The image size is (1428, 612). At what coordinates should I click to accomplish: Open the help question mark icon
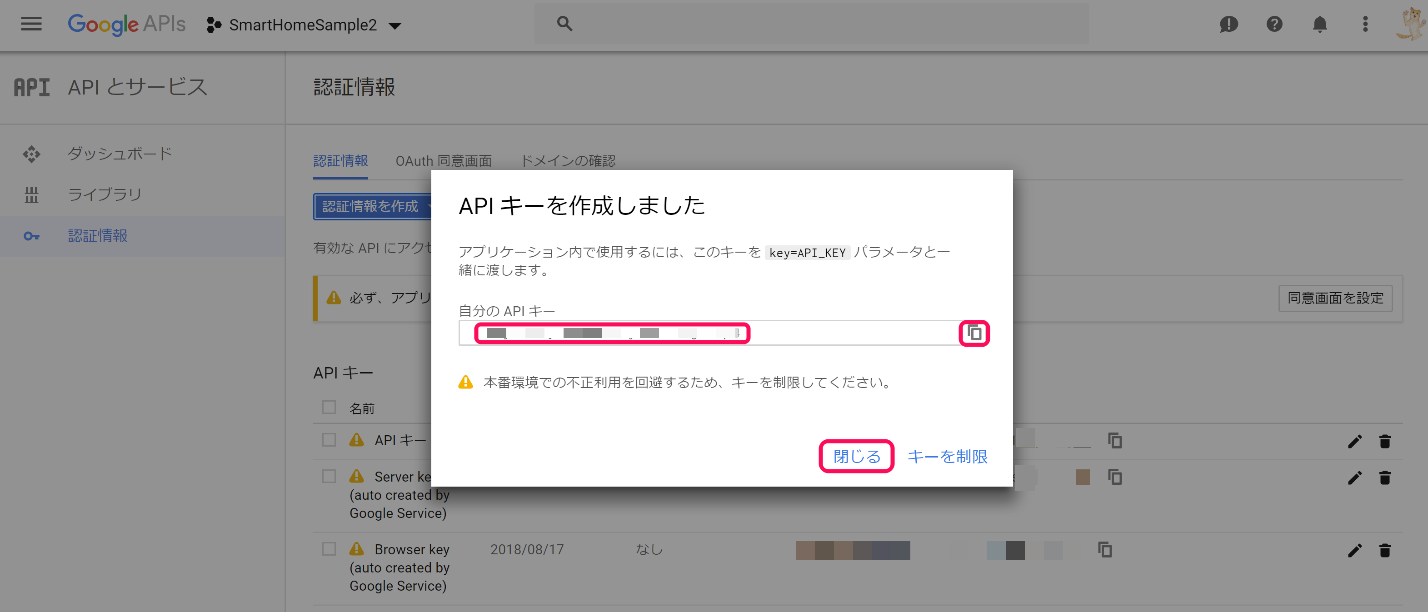pos(1274,24)
